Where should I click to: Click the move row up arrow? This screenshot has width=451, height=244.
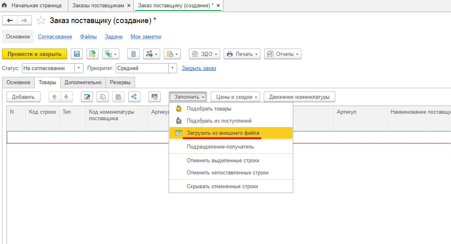(x=55, y=97)
